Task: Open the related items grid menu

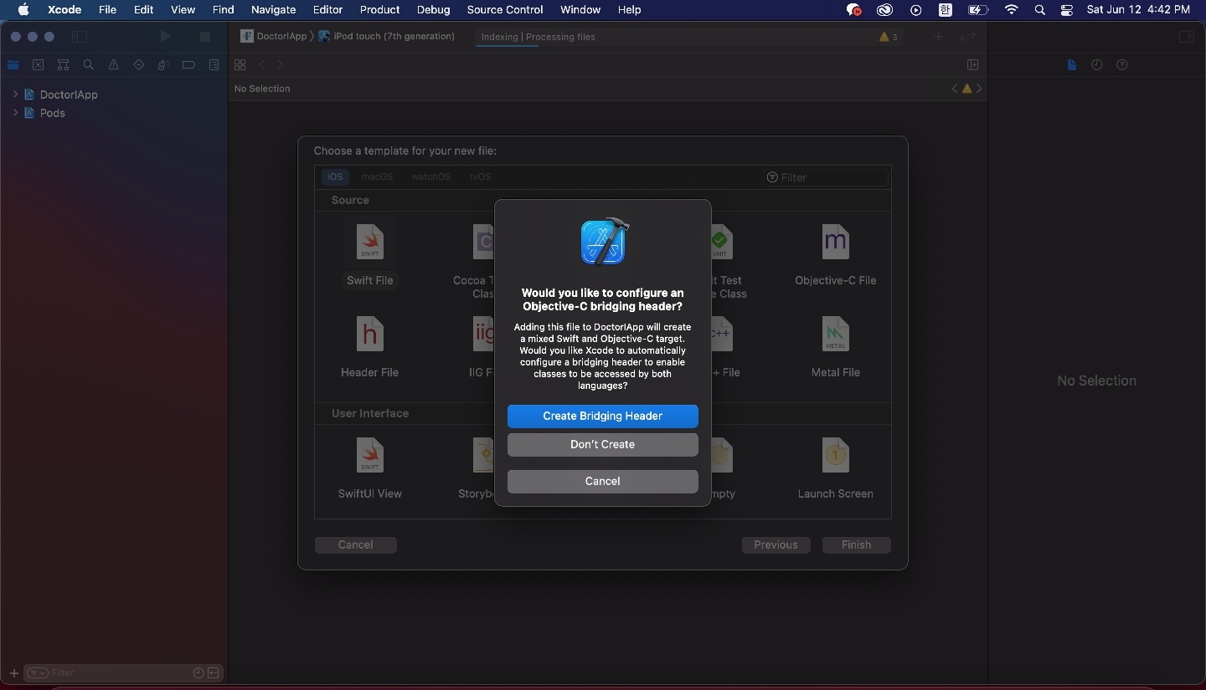Action: [240, 65]
